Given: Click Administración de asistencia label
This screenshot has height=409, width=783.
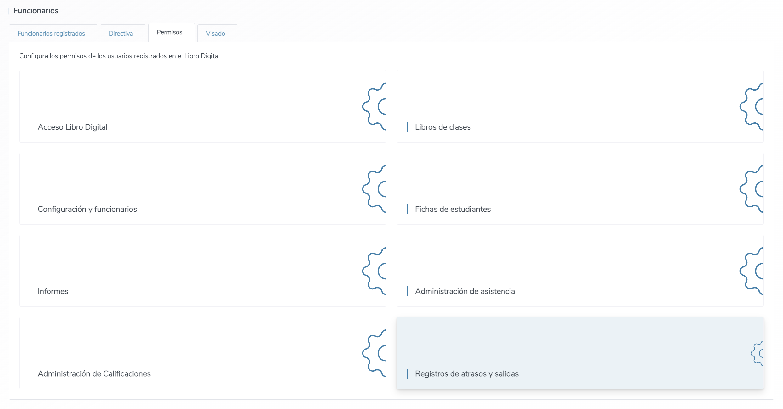Looking at the screenshot, I should click(465, 291).
